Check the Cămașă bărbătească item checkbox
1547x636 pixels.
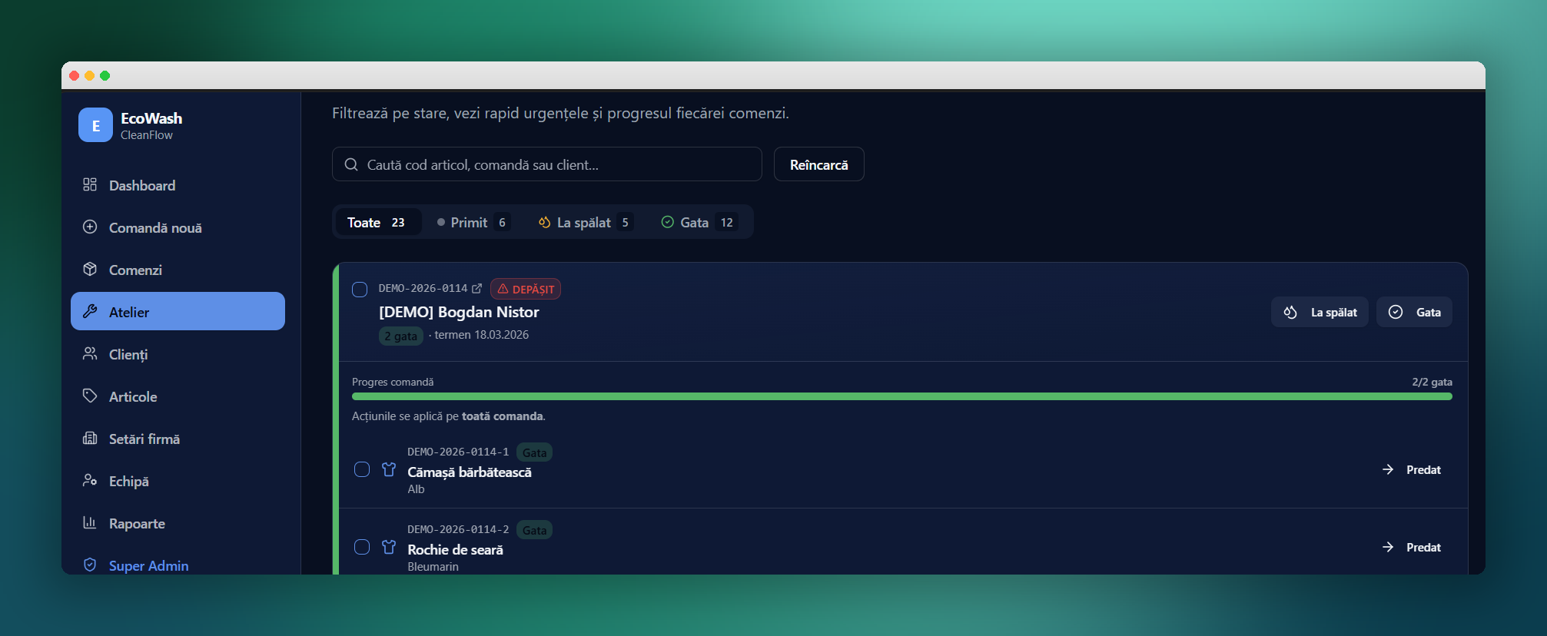362,469
